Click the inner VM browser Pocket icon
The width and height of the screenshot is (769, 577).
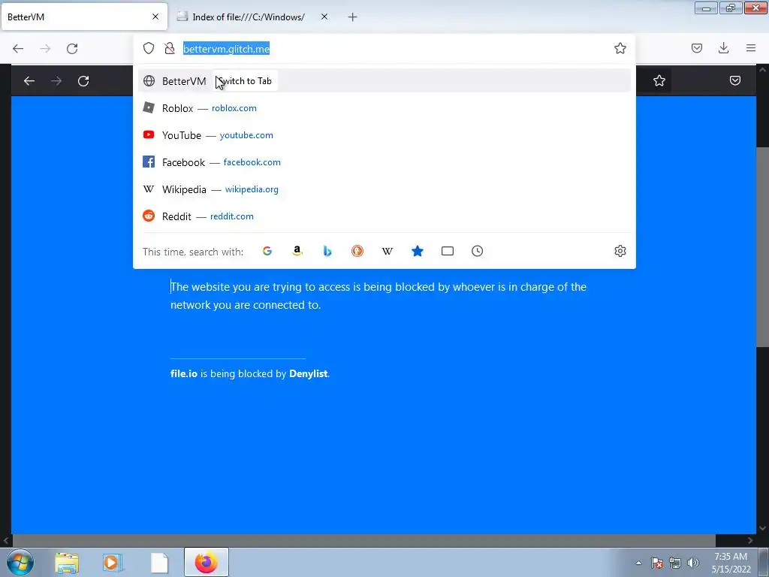coord(734,80)
